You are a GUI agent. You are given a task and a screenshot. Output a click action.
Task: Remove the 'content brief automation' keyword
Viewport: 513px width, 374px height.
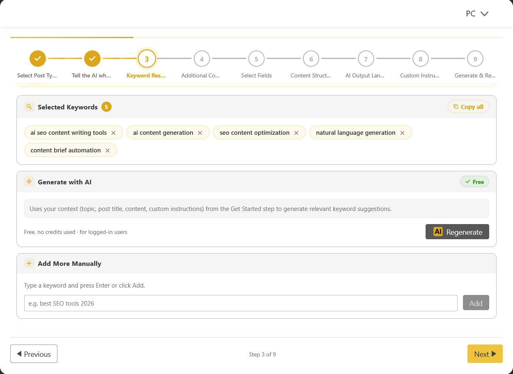(x=107, y=150)
